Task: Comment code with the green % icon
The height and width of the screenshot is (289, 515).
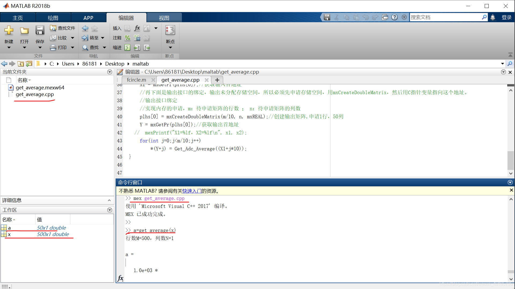Action: click(127, 38)
